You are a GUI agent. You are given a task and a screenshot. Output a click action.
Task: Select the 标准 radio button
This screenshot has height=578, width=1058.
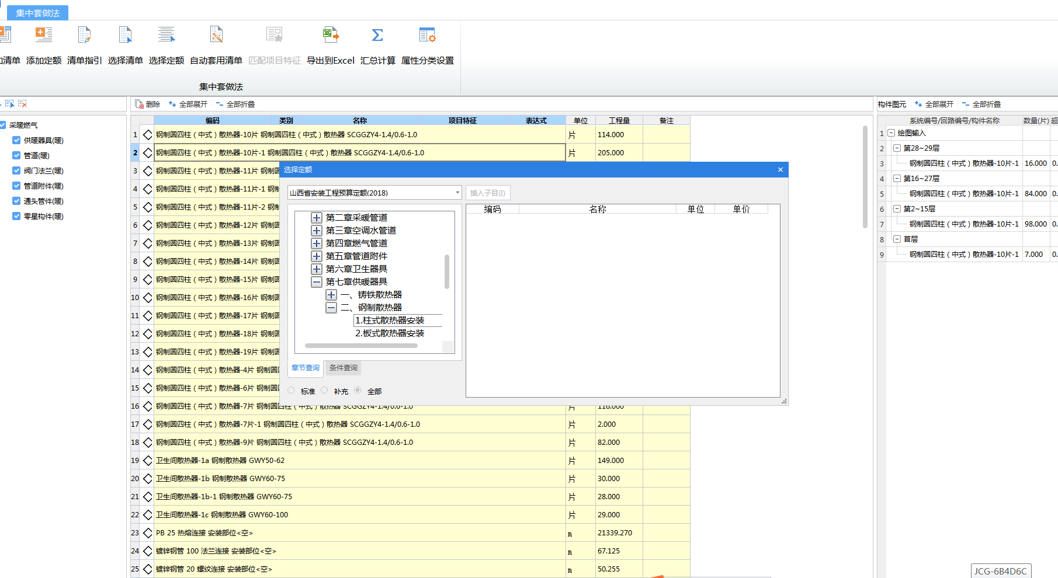[x=291, y=391]
